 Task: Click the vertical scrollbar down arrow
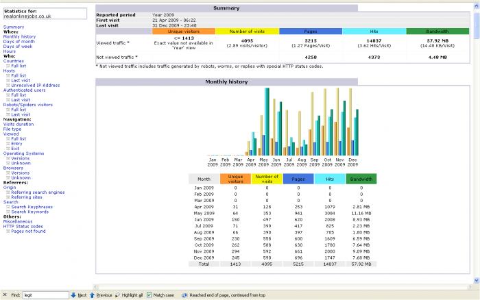[476, 281]
